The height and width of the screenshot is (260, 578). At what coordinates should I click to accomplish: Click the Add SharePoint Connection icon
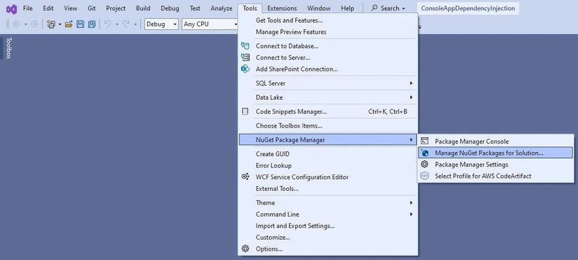point(245,69)
